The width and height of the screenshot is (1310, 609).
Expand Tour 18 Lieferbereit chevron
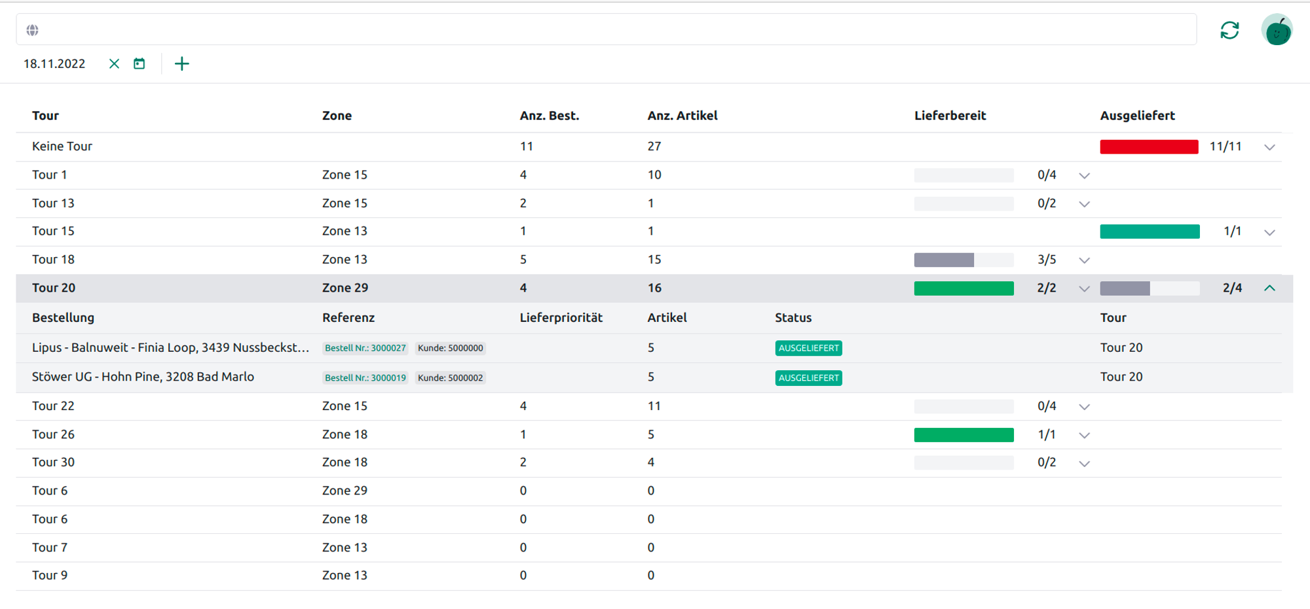1084,260
